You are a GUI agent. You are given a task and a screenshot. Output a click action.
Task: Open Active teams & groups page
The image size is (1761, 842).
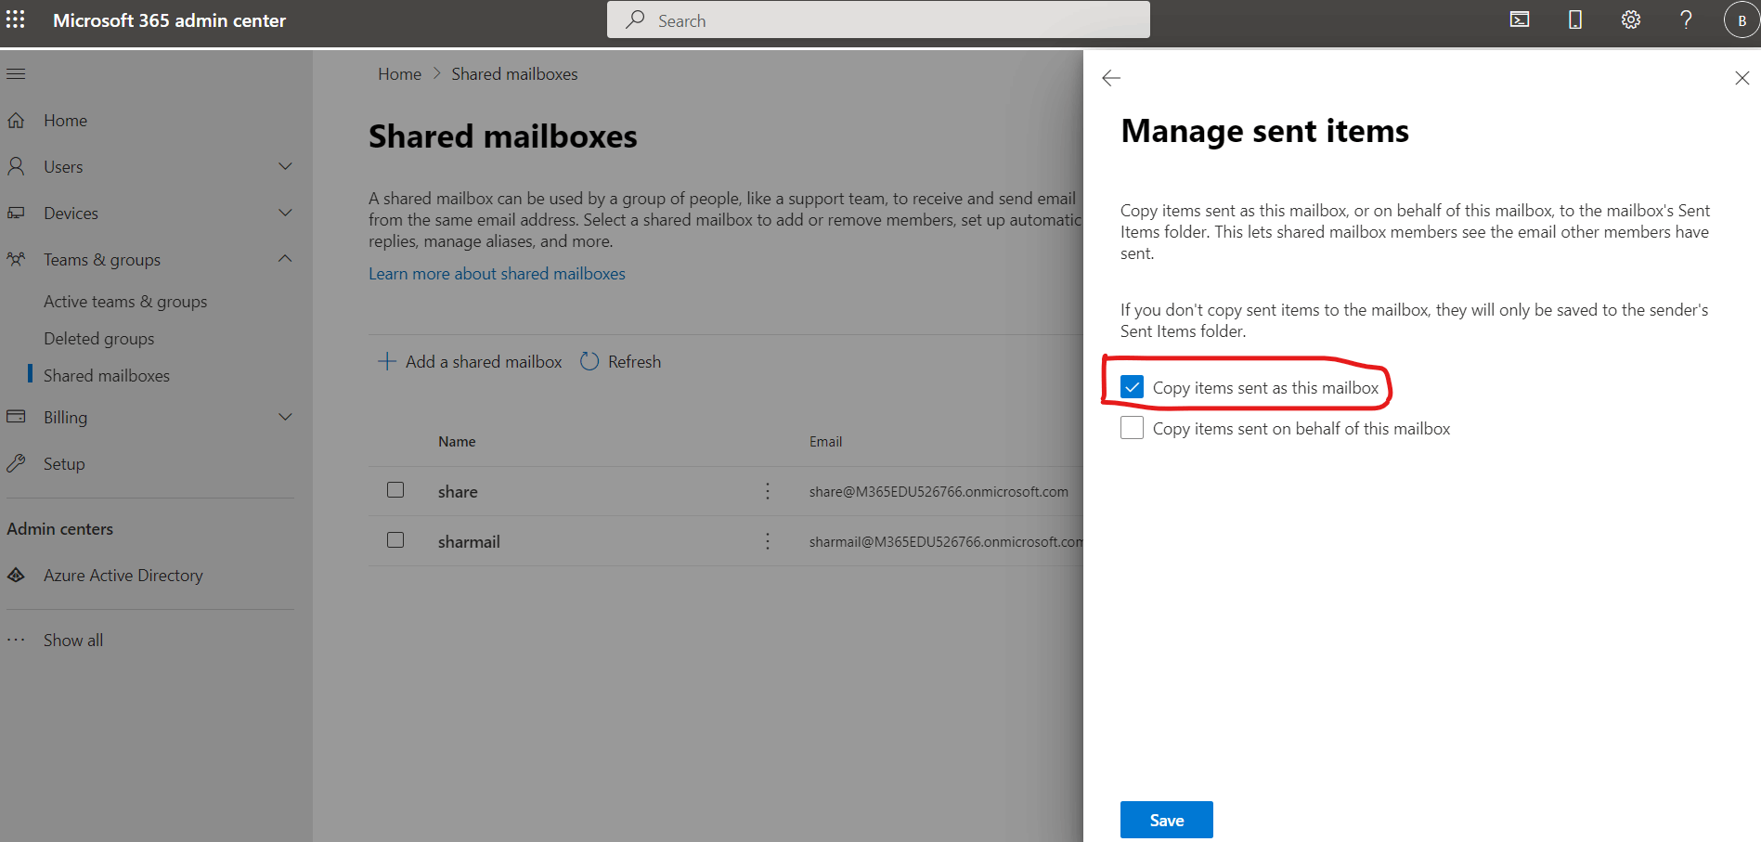click(x=125, y=302)
